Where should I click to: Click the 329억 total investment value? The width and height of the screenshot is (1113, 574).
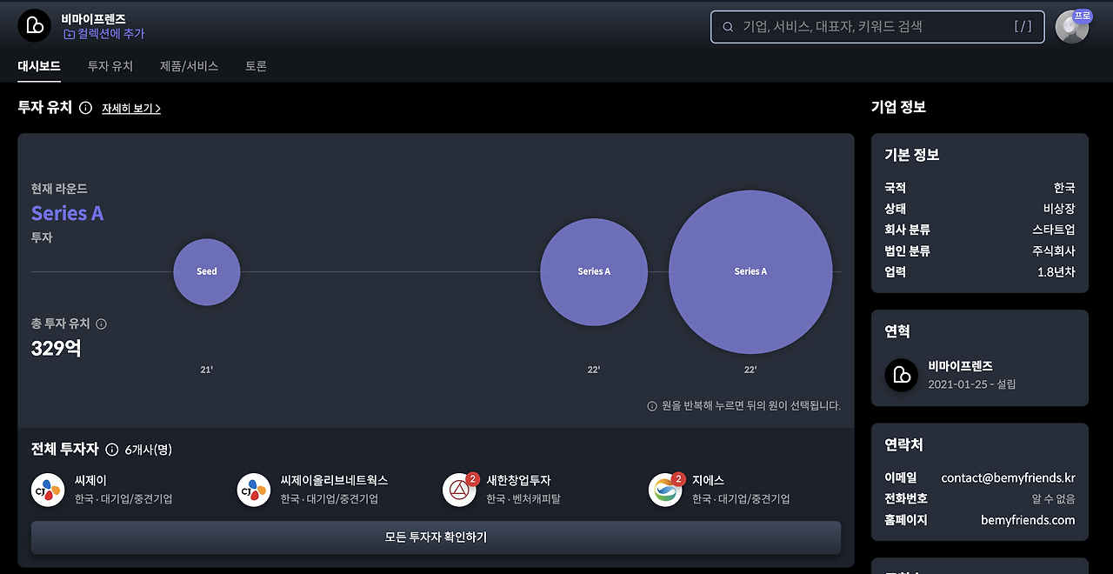click(x=57, y=349)
